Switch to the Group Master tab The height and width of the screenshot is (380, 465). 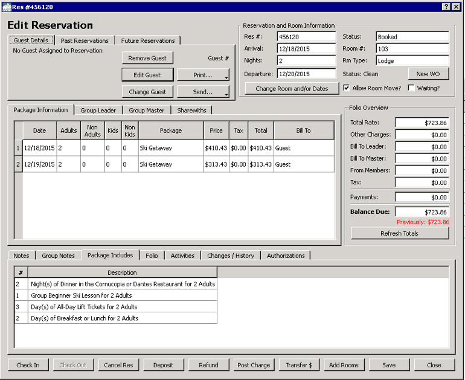point(147,111)
